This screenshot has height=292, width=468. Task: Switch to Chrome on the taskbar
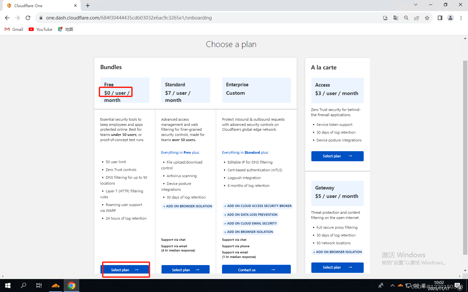click(71, 286)
